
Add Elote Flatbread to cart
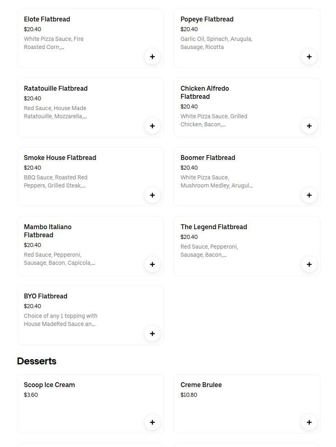pos(152,57)
